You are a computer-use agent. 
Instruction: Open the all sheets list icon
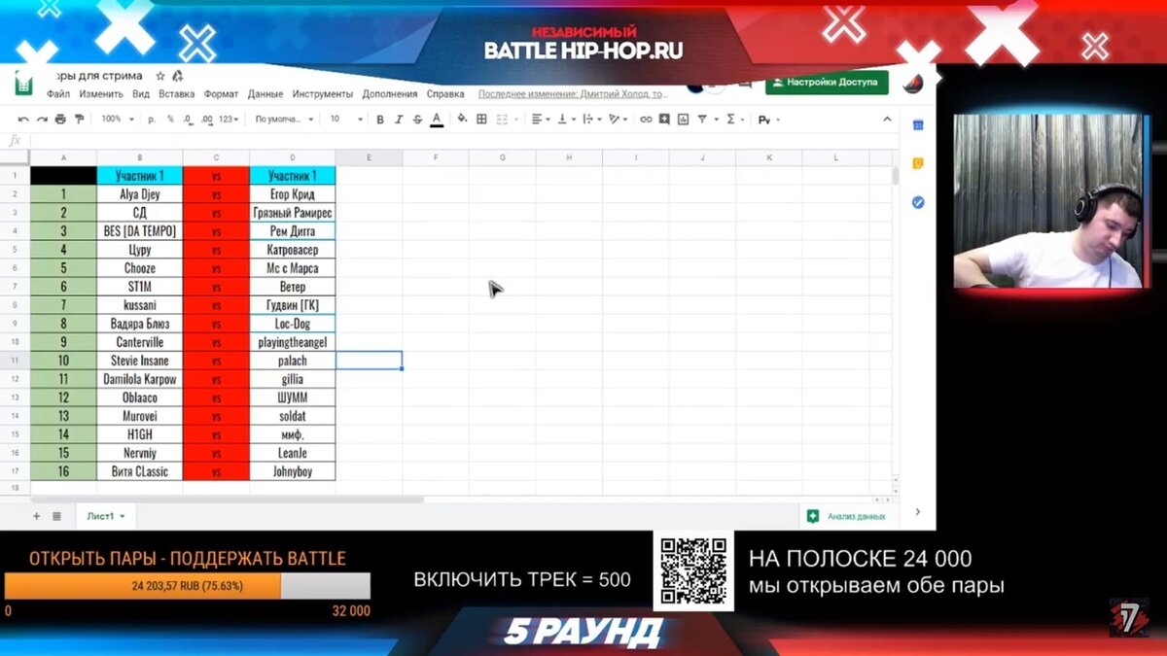coord(56,516)
